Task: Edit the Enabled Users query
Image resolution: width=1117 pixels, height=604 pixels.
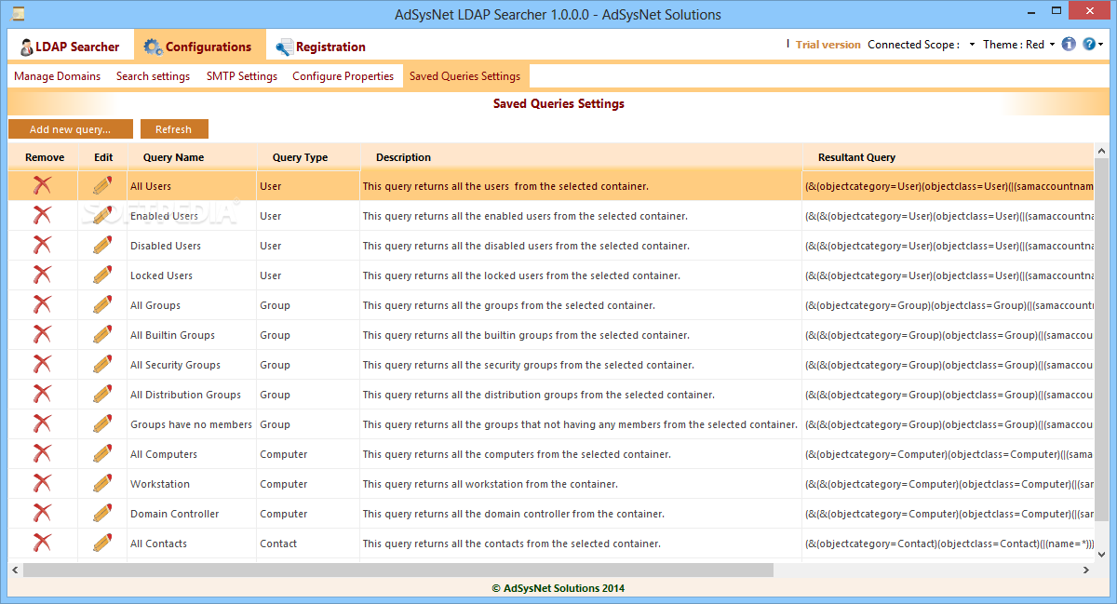Action: tap(102, 216)
